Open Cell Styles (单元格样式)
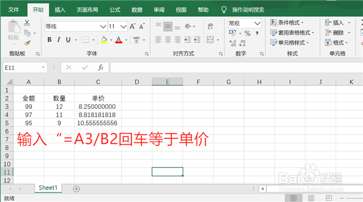Screen dimensions: 363x202 tap(290, 42)
